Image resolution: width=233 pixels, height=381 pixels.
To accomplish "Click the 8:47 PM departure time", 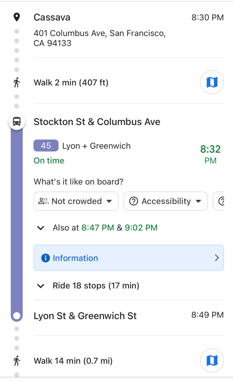I will (98, 228).
